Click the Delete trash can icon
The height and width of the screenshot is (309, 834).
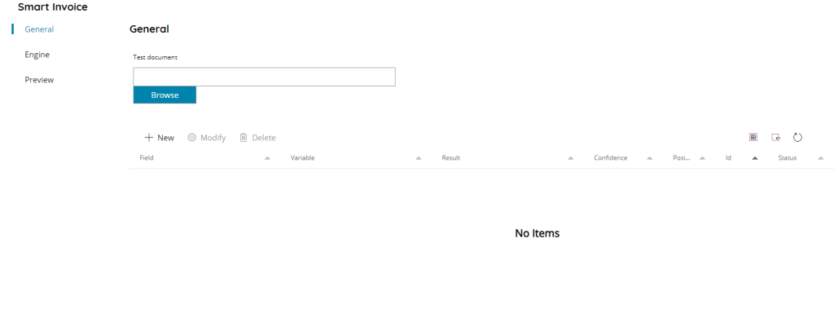point(244,138)
